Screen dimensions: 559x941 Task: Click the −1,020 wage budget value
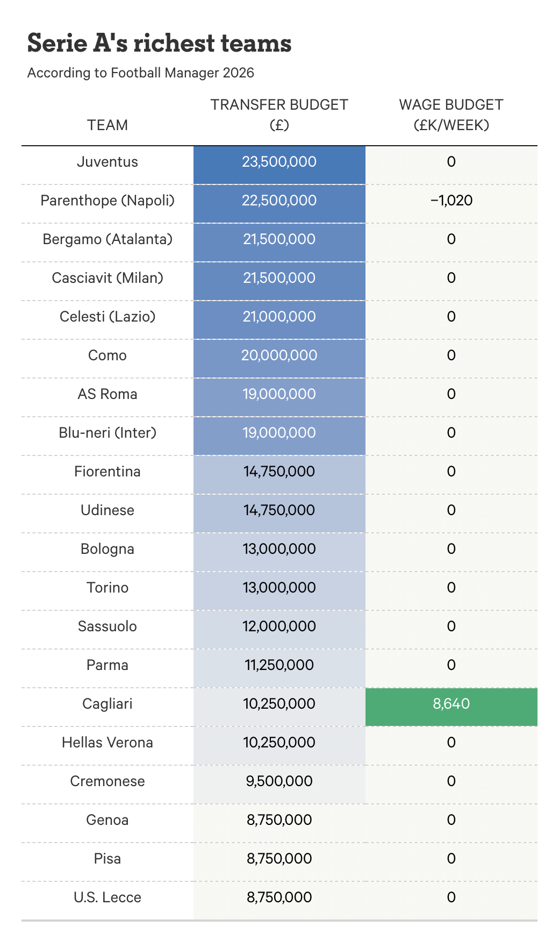click(451, 201)
